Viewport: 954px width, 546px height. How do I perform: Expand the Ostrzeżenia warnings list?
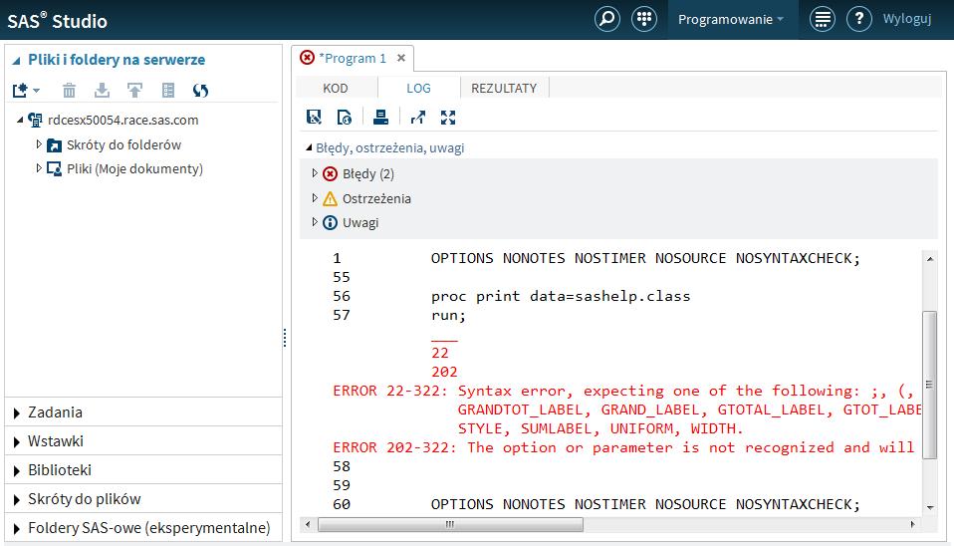(315, 197)
